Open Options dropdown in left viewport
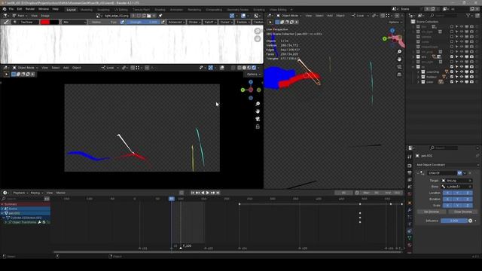This screenshot has width=482, height=271. pyautogui.click(x=254, y=74)
